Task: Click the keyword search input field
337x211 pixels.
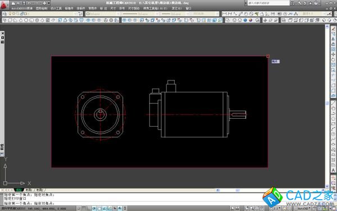Action: click(268, 3)
